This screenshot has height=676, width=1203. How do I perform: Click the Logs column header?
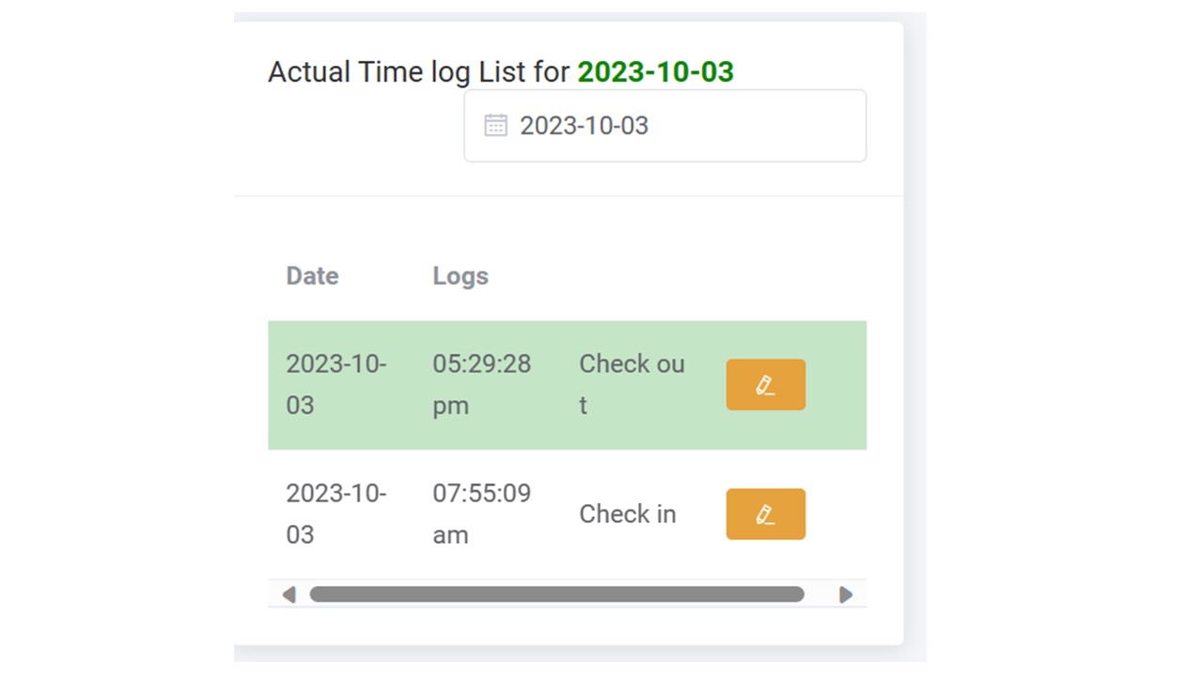coord(461,276)
